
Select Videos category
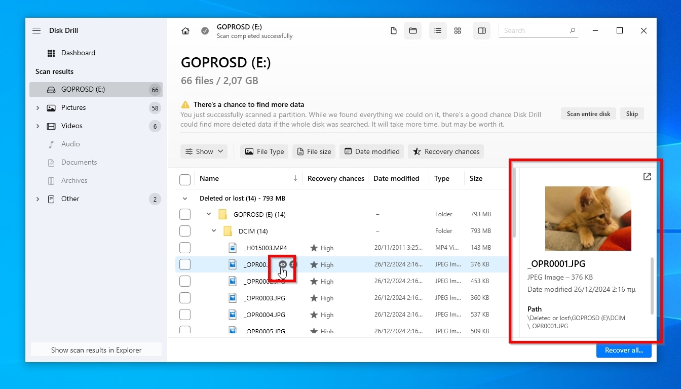[96, 126]
